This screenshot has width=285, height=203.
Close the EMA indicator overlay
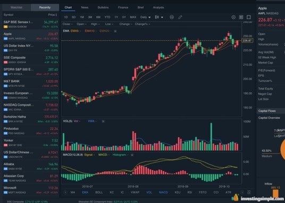click(x=115, y=31)
